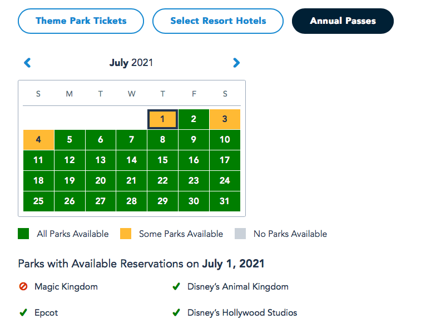Pick July 31 date cell
421x334 pixels.
[x=225, y=201]
